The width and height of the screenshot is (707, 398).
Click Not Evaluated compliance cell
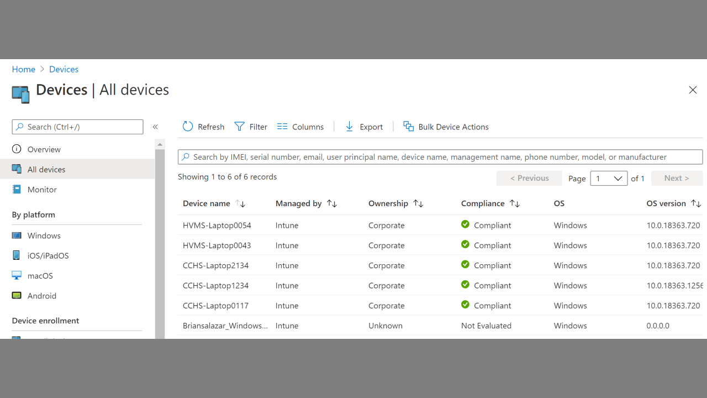(486, 326)
